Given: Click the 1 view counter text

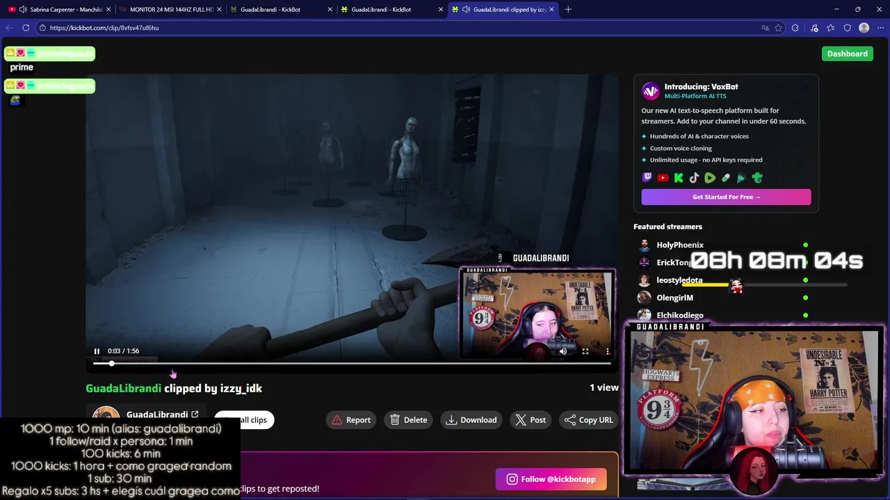Looking at the screenshot, I should pos(604,388).
